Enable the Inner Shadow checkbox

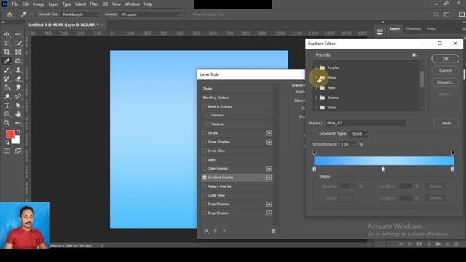tap(205, 142)
